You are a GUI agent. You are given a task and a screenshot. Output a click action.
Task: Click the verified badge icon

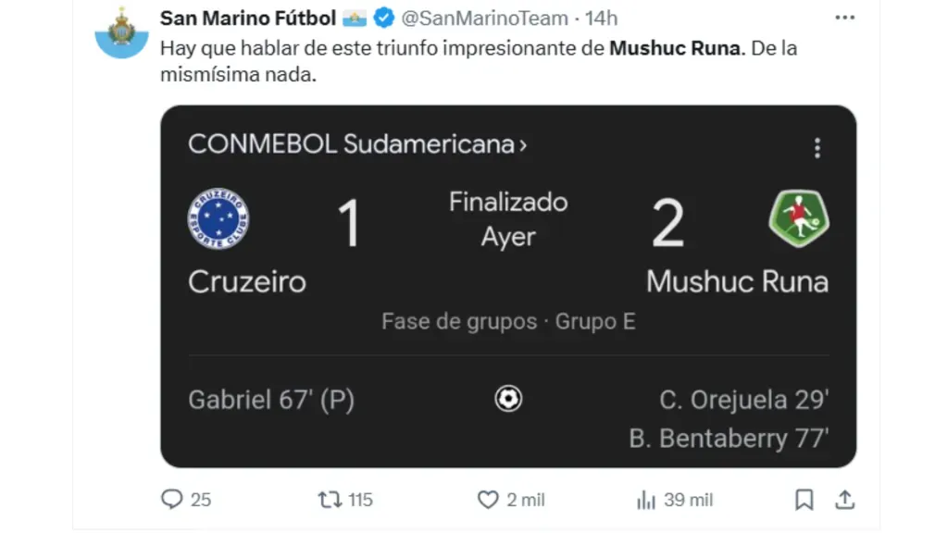point(384,19)
